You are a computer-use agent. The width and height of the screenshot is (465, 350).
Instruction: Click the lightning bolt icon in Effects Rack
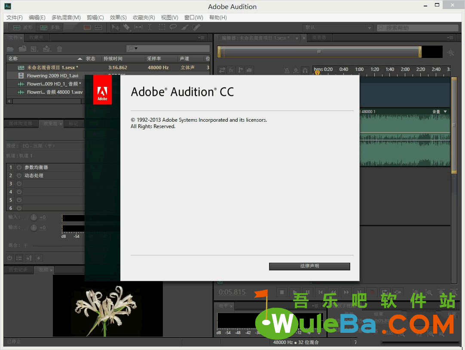[39, 258]
